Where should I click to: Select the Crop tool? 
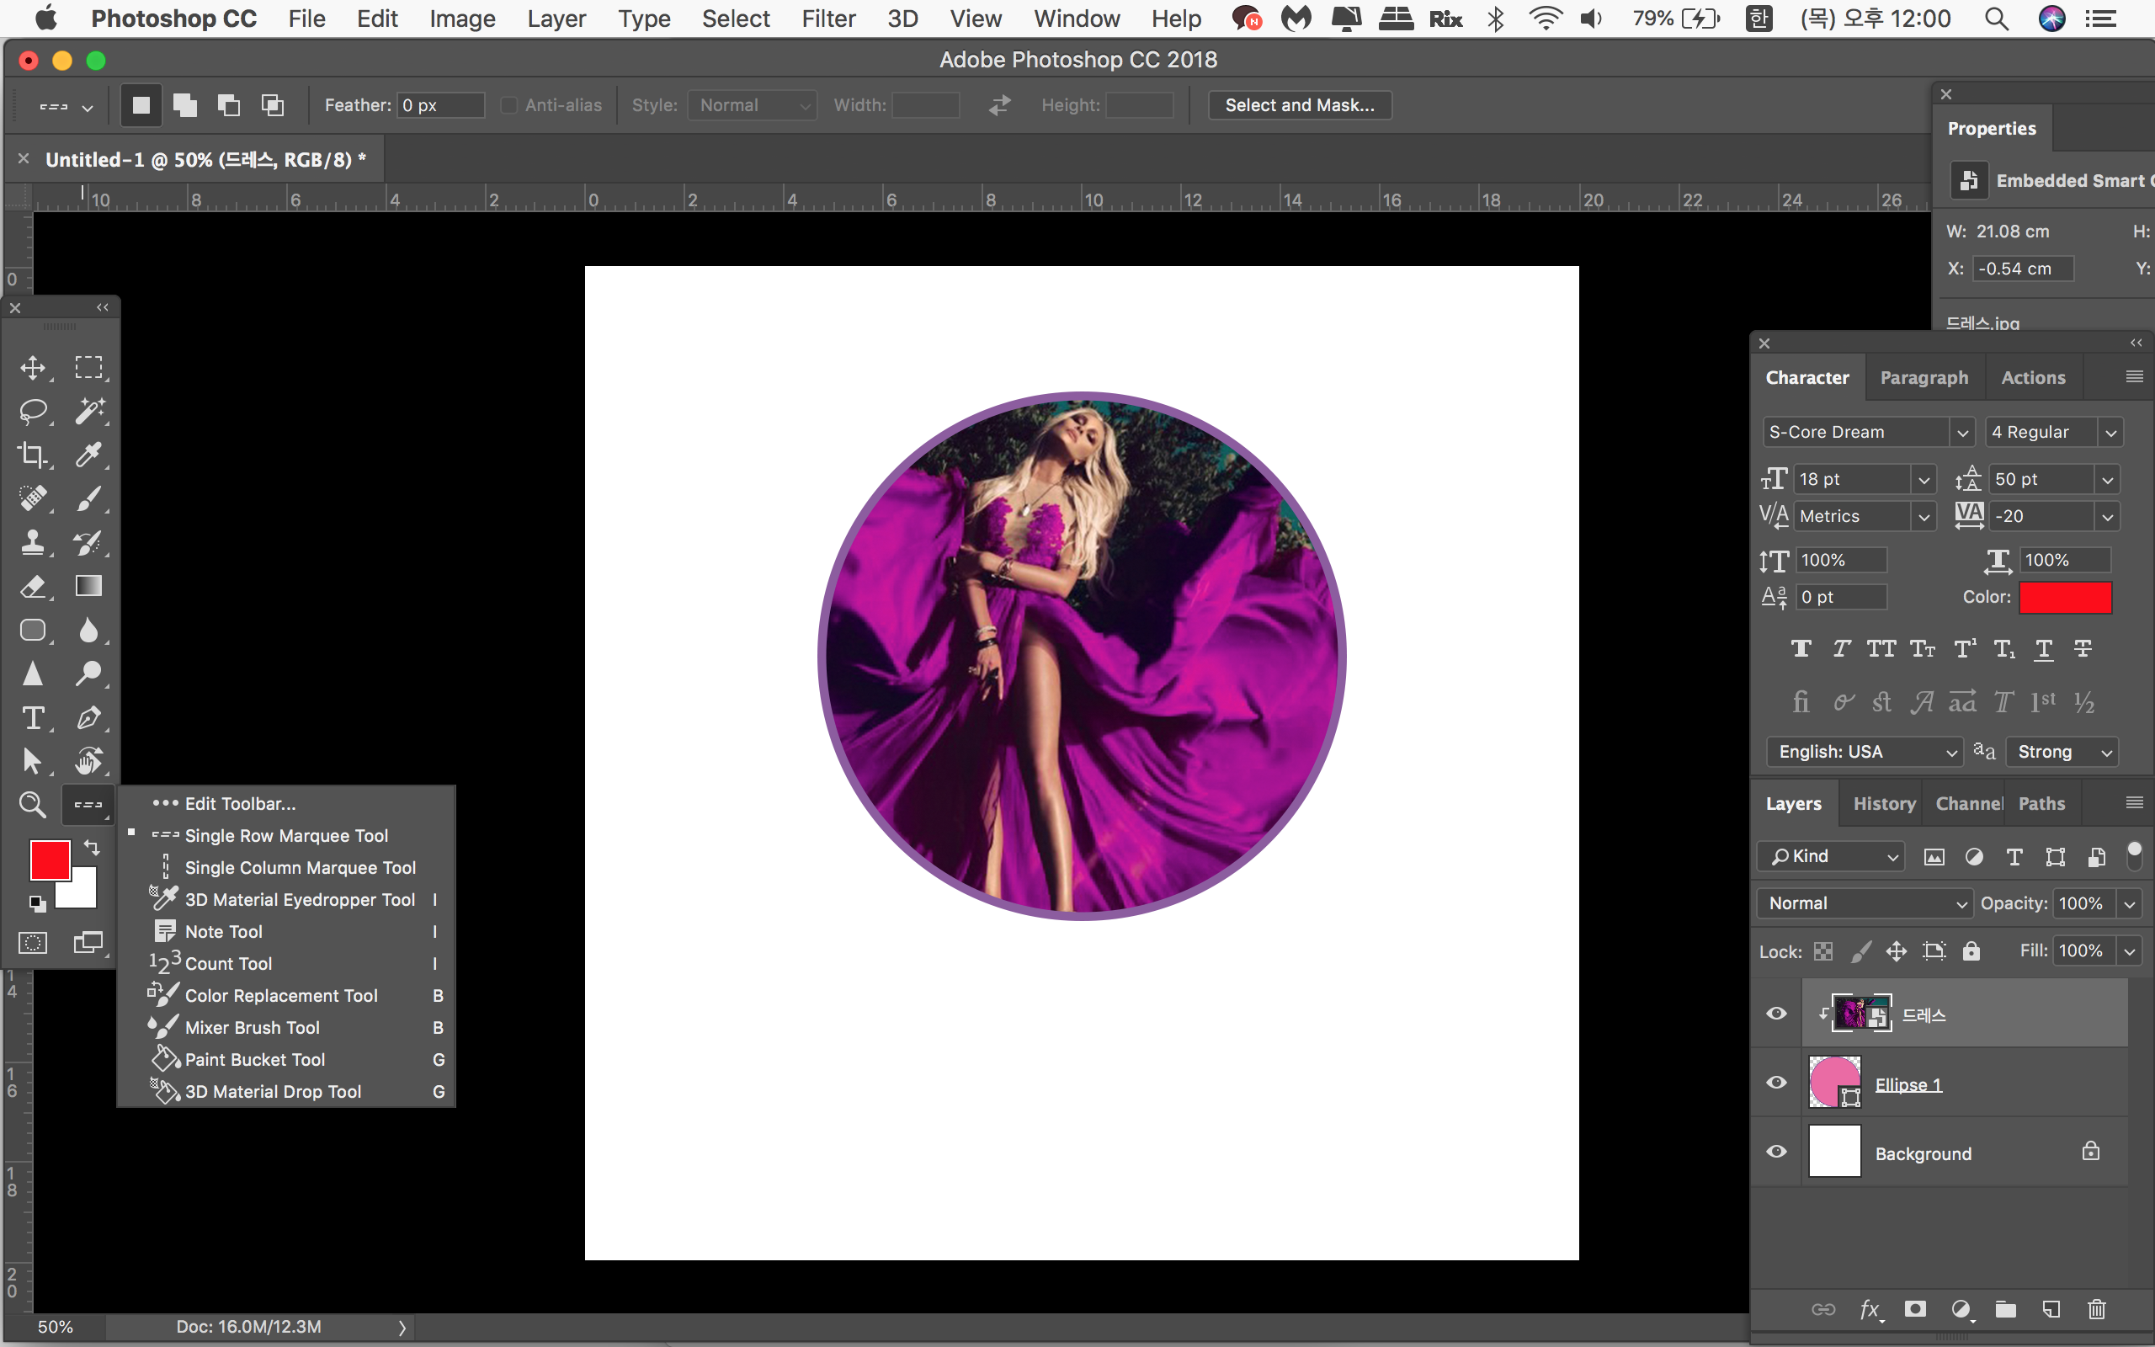(33, 455)
